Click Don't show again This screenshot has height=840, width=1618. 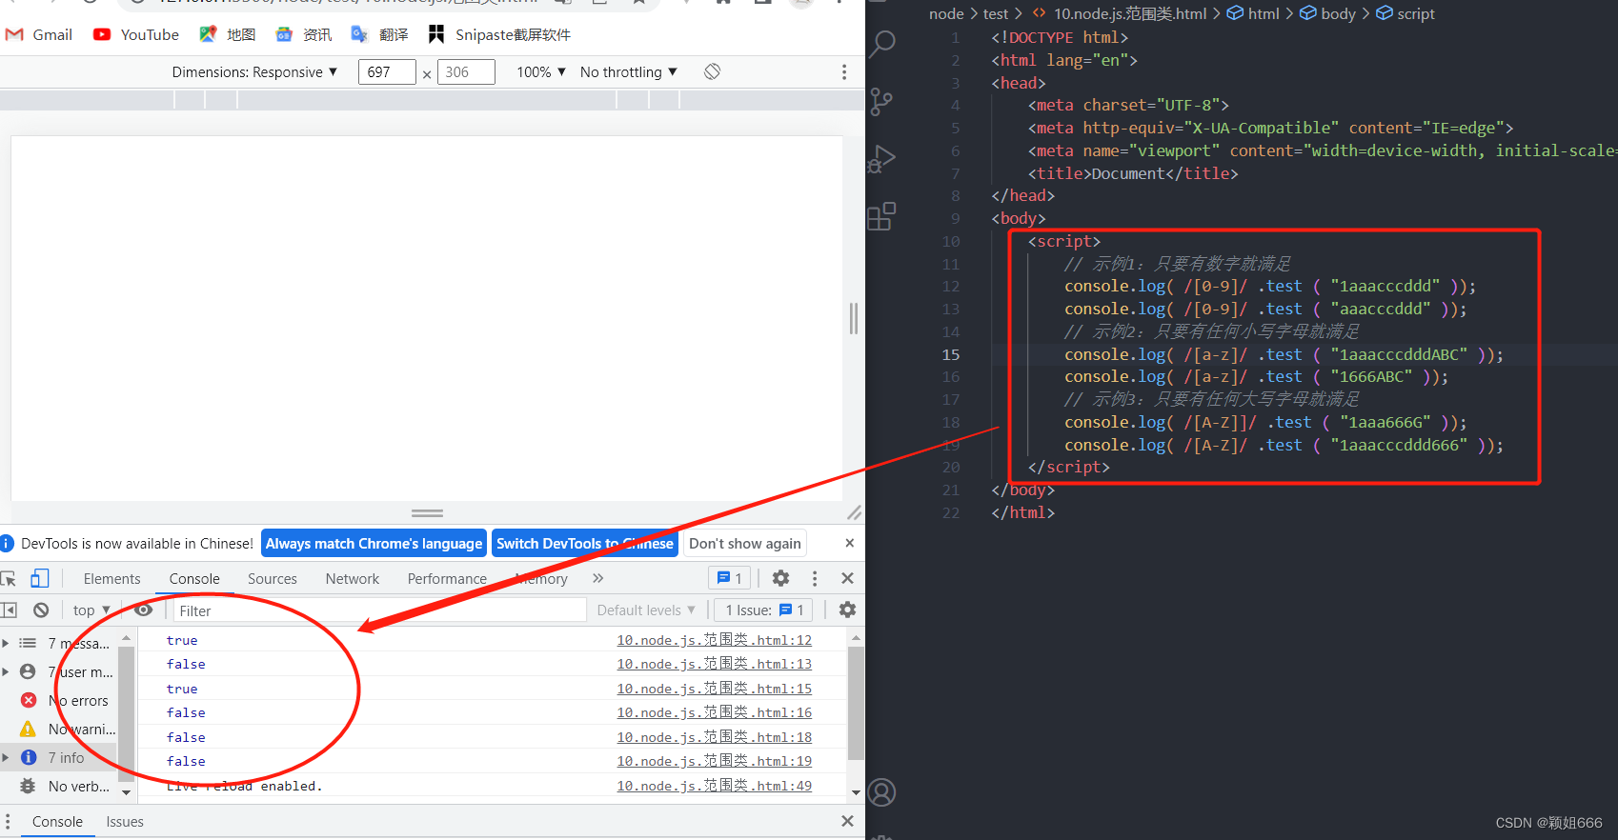(745, 543)
